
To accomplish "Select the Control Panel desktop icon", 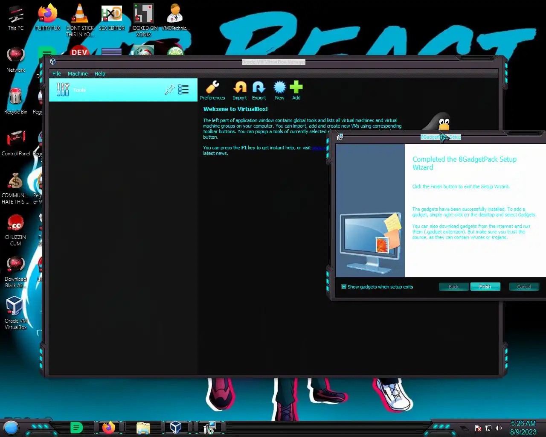I will pos(16,143).
